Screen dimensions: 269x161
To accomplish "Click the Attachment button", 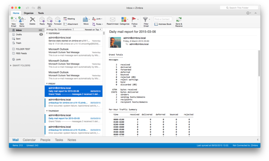I will coord(71,24).
